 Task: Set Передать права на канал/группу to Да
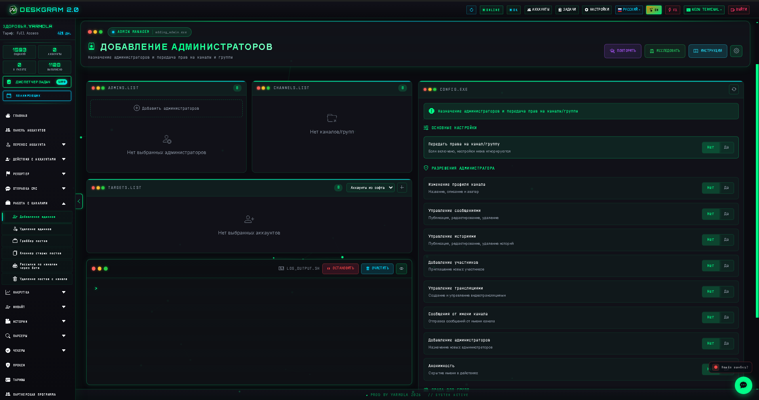(x=726, y=147)
